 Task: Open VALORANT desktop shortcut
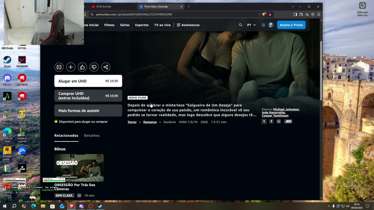[x=22, y=62]
